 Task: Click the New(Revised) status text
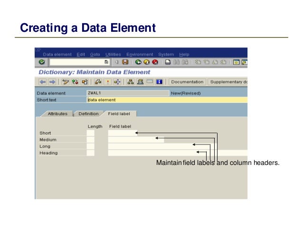[186, 93]
